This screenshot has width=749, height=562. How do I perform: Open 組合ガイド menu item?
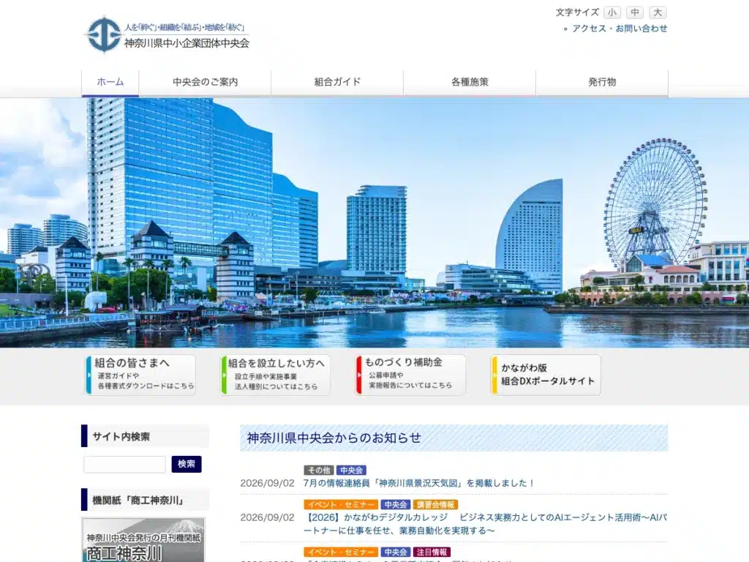[337, 82]
